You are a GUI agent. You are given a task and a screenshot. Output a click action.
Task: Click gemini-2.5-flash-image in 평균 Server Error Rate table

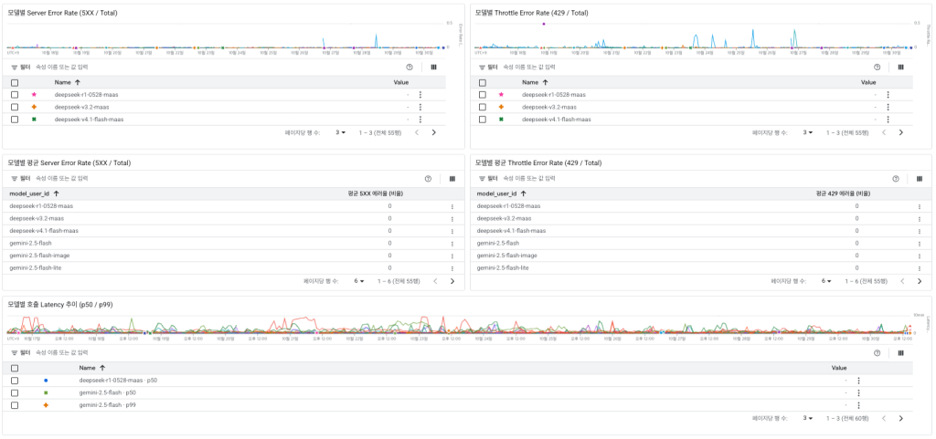click(39, 256)
